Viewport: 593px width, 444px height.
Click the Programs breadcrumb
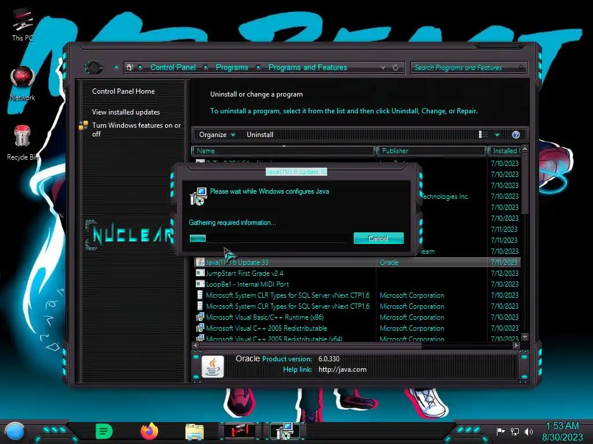tap(232, 68)
